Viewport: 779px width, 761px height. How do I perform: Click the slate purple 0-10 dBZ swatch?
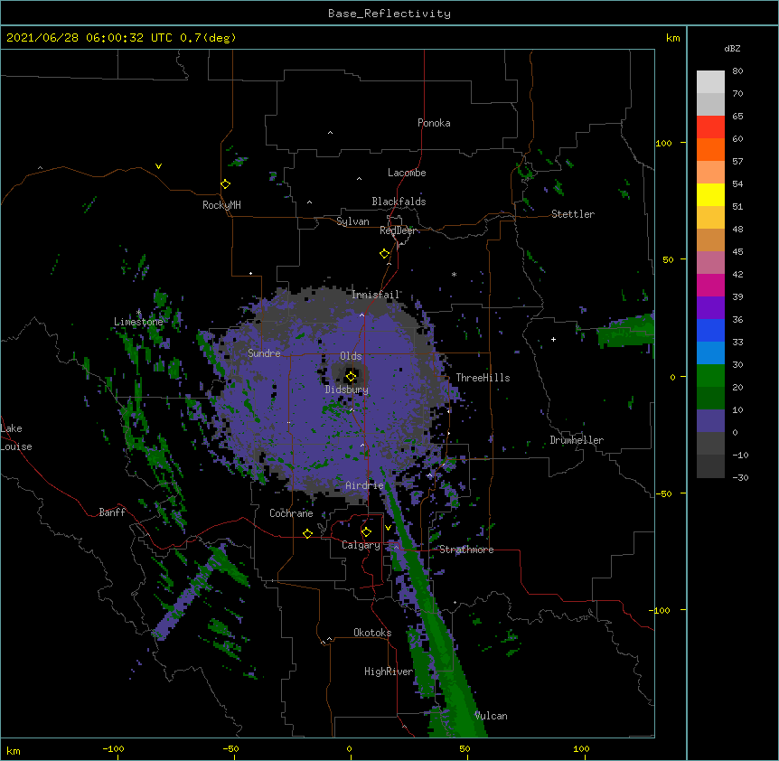[x=710, y=421]
